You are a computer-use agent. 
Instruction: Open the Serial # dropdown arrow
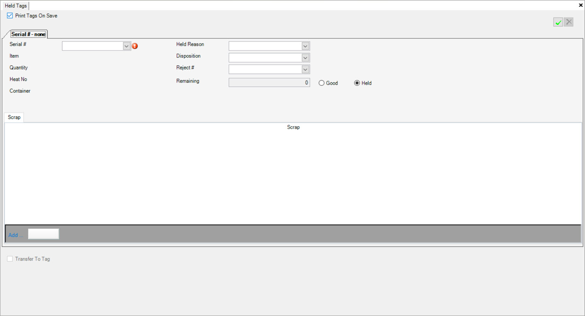click(x=126, y=46)
